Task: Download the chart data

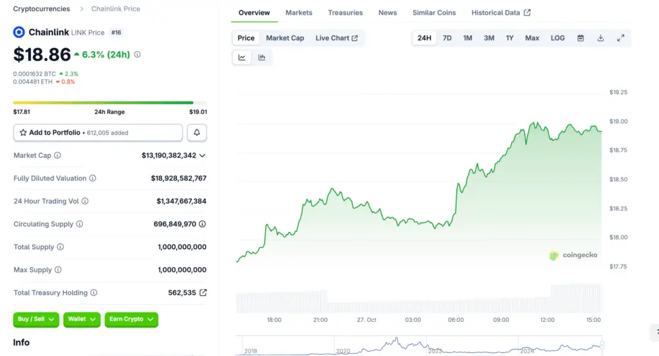Action: tap(600, 38)
